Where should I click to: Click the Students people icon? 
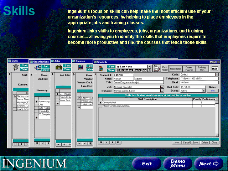[101, 68]
